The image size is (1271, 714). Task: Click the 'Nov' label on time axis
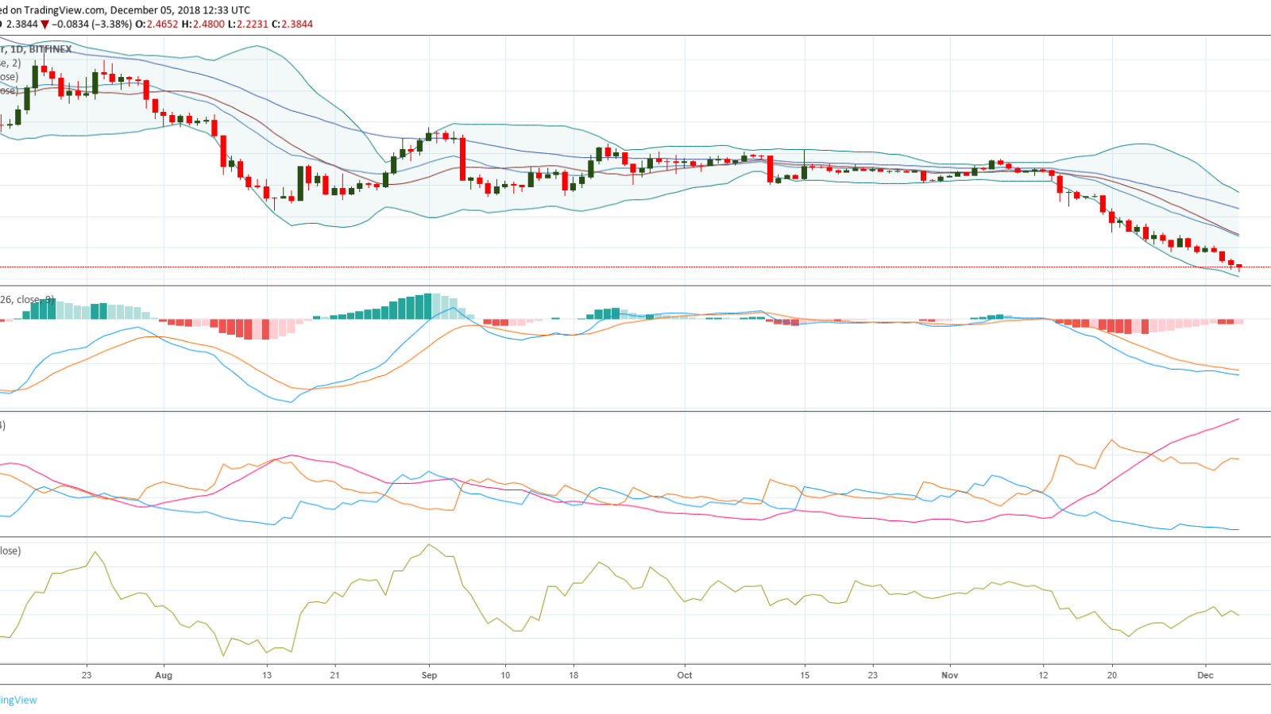click(x=950, y=676)
